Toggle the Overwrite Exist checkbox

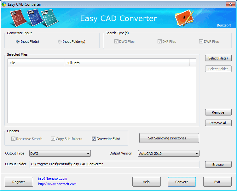[94, 139]
